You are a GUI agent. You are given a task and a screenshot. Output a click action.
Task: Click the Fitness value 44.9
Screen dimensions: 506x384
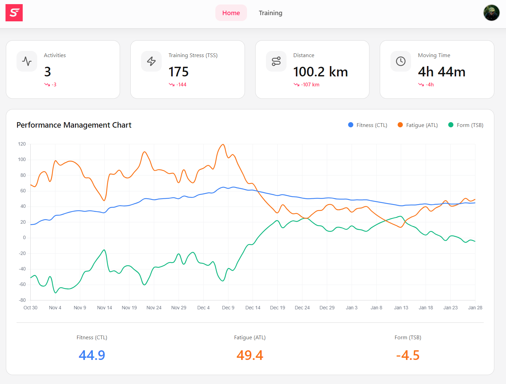pyautogui.click(x=92, y=355)
